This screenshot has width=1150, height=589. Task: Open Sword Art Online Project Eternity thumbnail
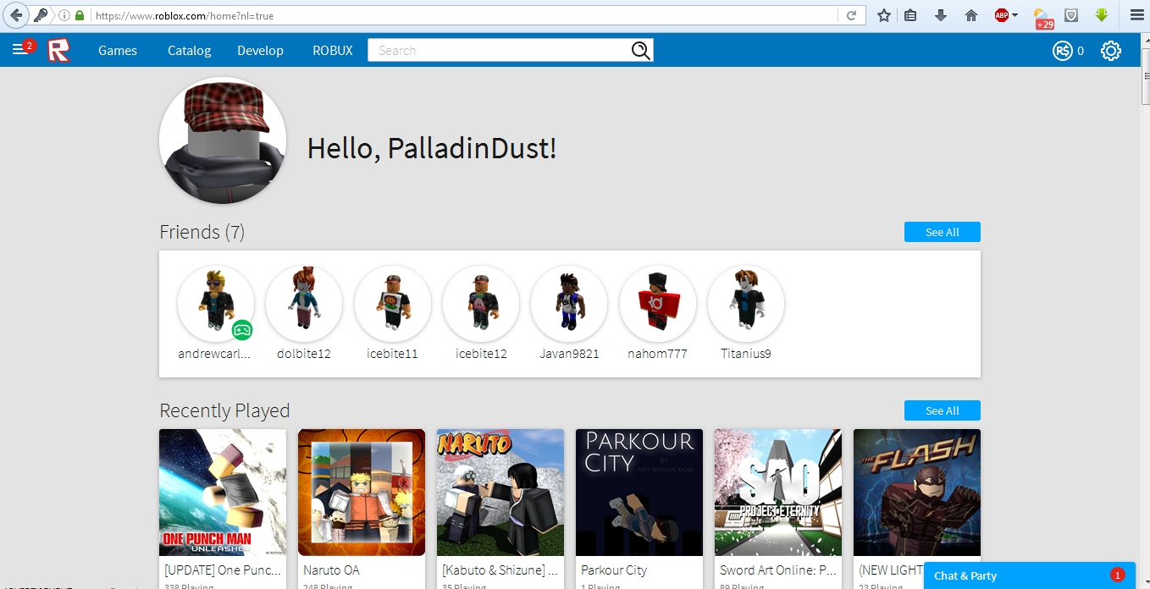tap(778, 493)
